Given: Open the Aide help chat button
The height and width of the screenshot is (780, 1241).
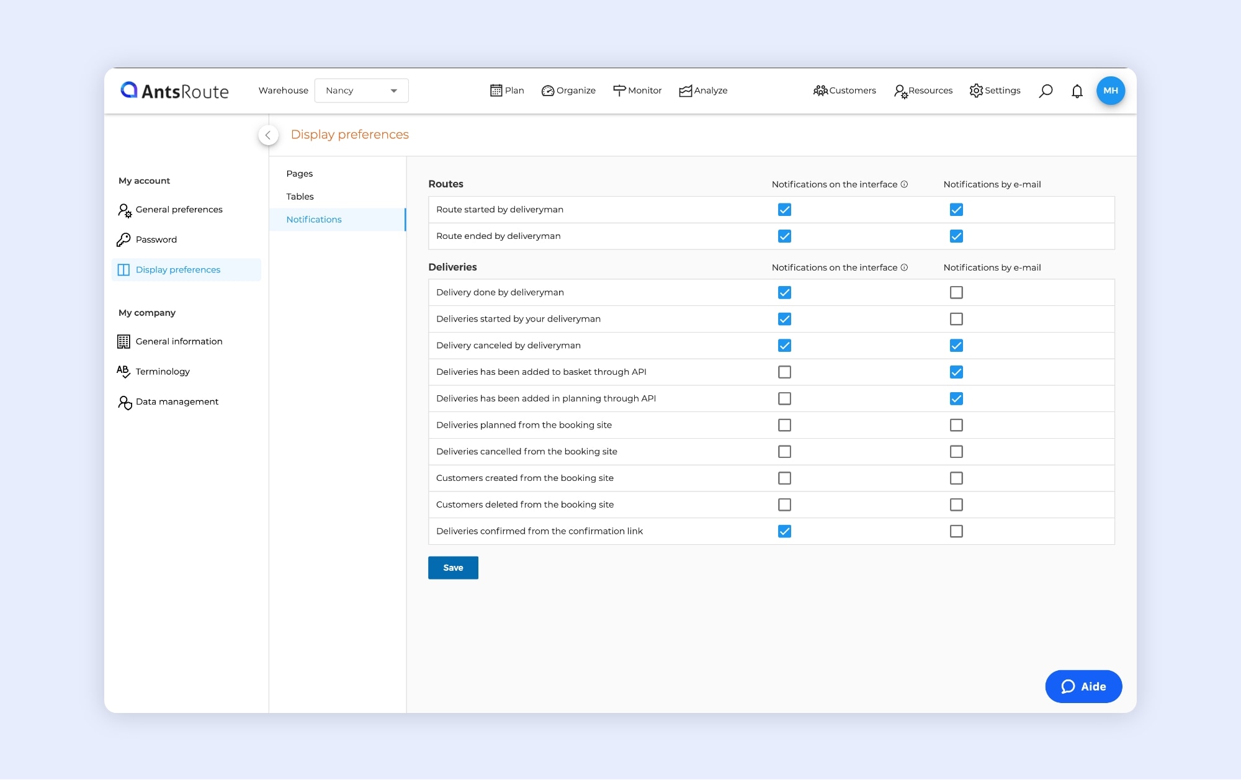Looking at the screenshot, I should click(1083, 686).
